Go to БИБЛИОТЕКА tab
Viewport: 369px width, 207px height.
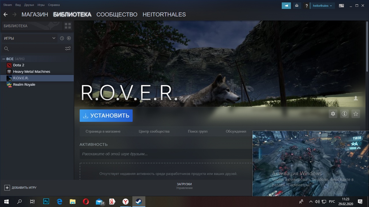(72, 14)
